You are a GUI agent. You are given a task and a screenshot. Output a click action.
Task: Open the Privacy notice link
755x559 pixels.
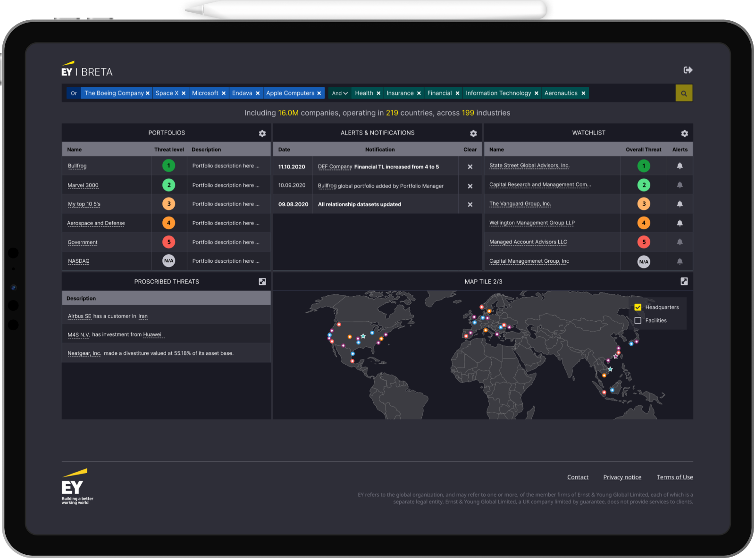tap(622, 477)
